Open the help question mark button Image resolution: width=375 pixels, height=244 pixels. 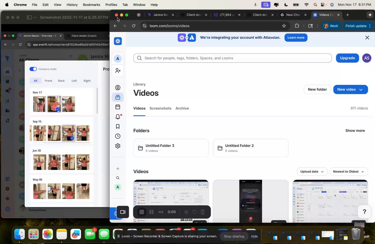[x=364, y=212]
